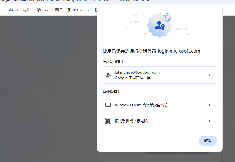The height and width of the screenshot is (162, 235).
Task: Click the passkey user icon beside bikingholic@outlook.com
Action: click(108, 75)
